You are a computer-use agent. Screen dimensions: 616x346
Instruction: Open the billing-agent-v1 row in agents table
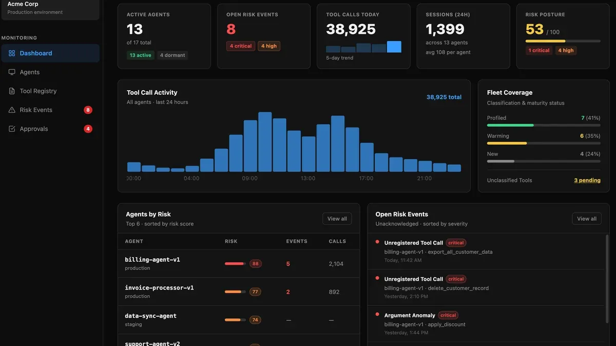tap(239, 263)
